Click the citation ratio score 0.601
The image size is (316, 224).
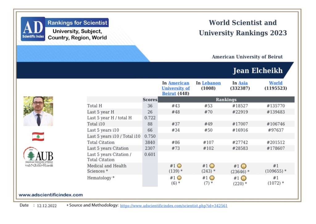(x=150, y=155)
